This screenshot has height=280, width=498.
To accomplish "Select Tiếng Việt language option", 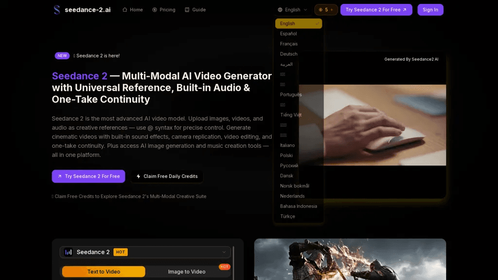I will tap(299, 115).
